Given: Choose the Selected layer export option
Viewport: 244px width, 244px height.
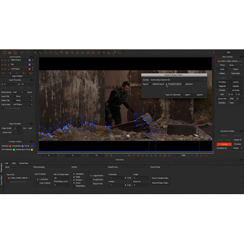Looking at the screenshot, I should [157, 84].
